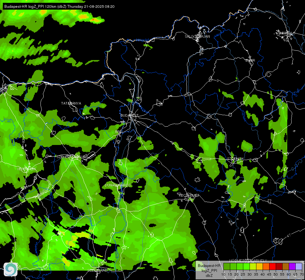Click the SZOLNOK city label
Viewport: 305px width, 280px height.
pos(235,159)
